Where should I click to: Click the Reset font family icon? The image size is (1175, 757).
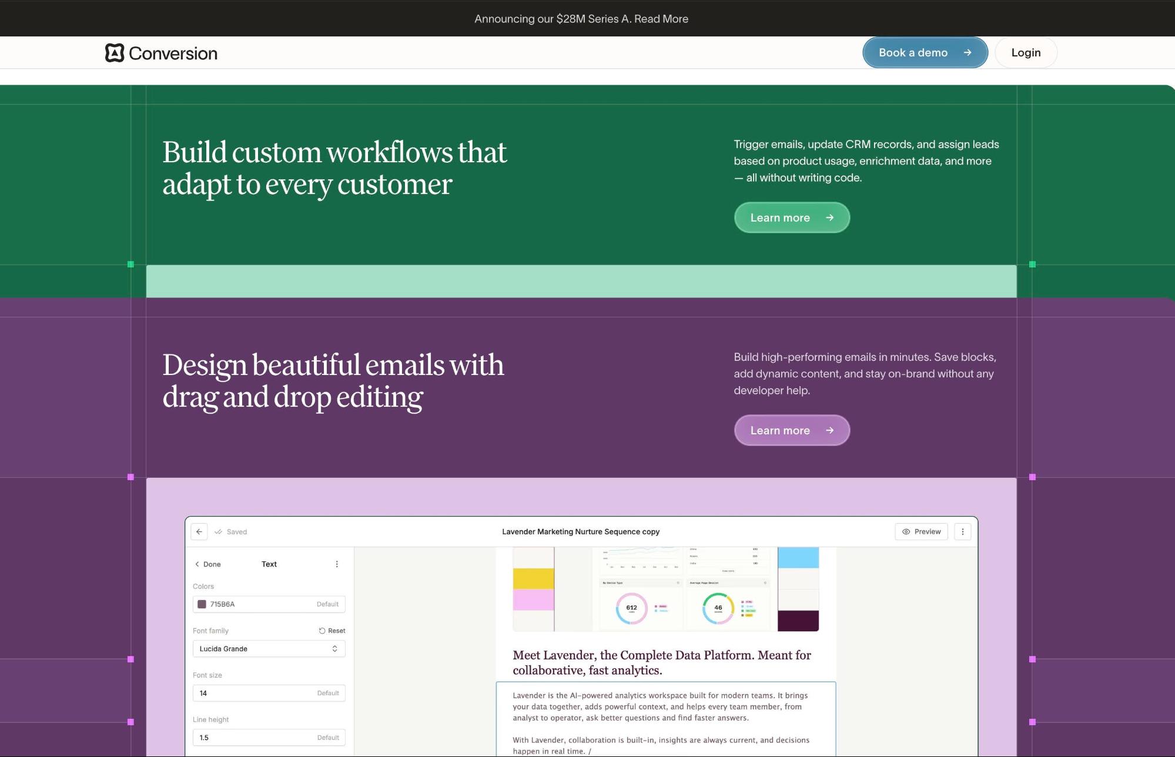click(x=322, y=631)
